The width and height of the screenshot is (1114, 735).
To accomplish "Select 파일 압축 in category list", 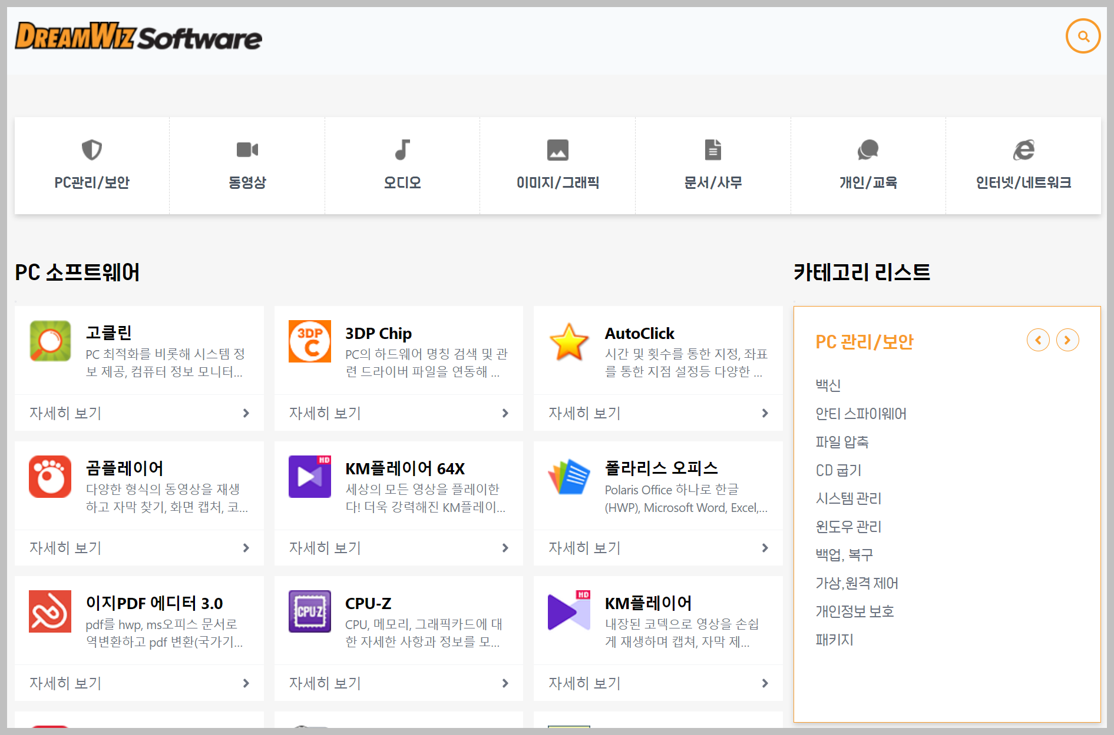I will [x=842, y=442].
